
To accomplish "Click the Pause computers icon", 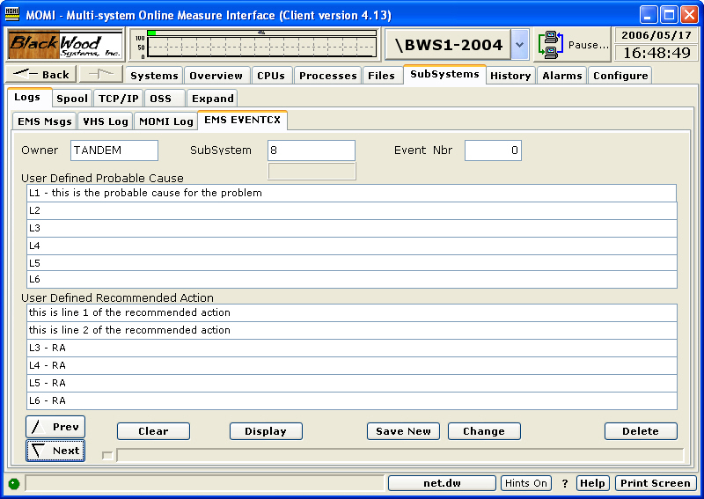I will tap(551, 44).
